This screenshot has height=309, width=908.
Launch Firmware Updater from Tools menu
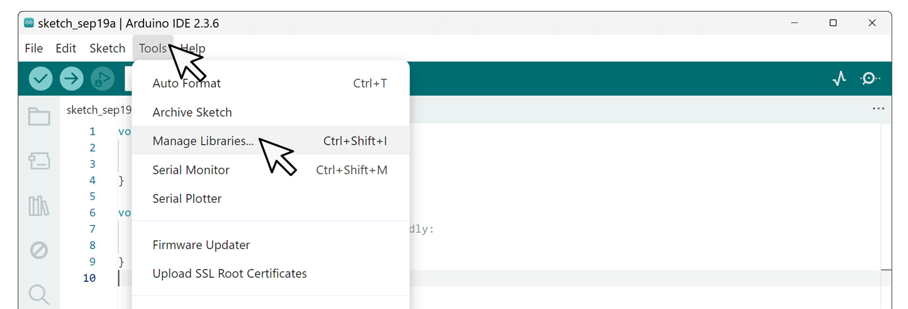point(201,245)
